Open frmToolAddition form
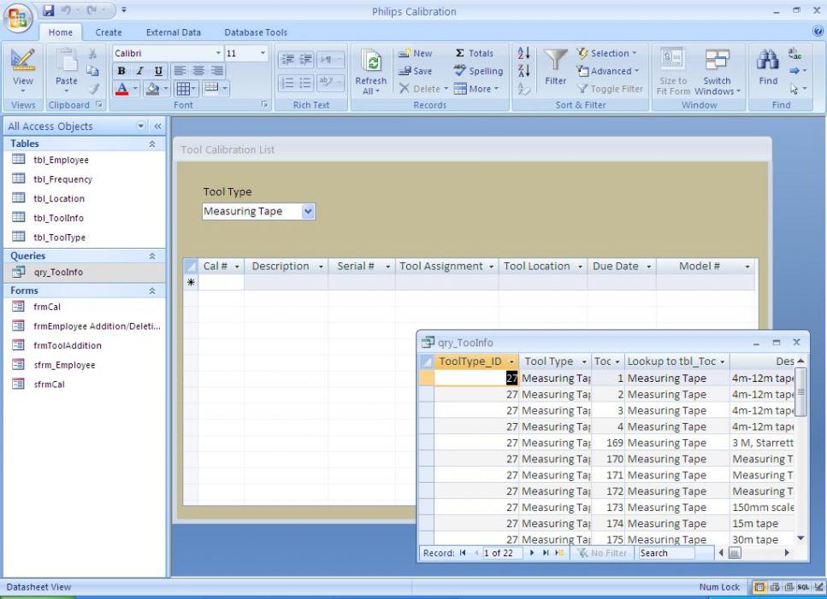This screenshot has width=827, height=599. coord(67,345)
